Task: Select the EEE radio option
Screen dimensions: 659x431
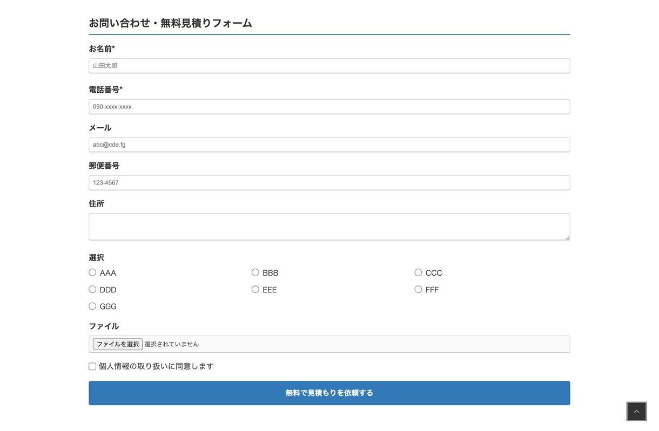Action: click(255, 289)
